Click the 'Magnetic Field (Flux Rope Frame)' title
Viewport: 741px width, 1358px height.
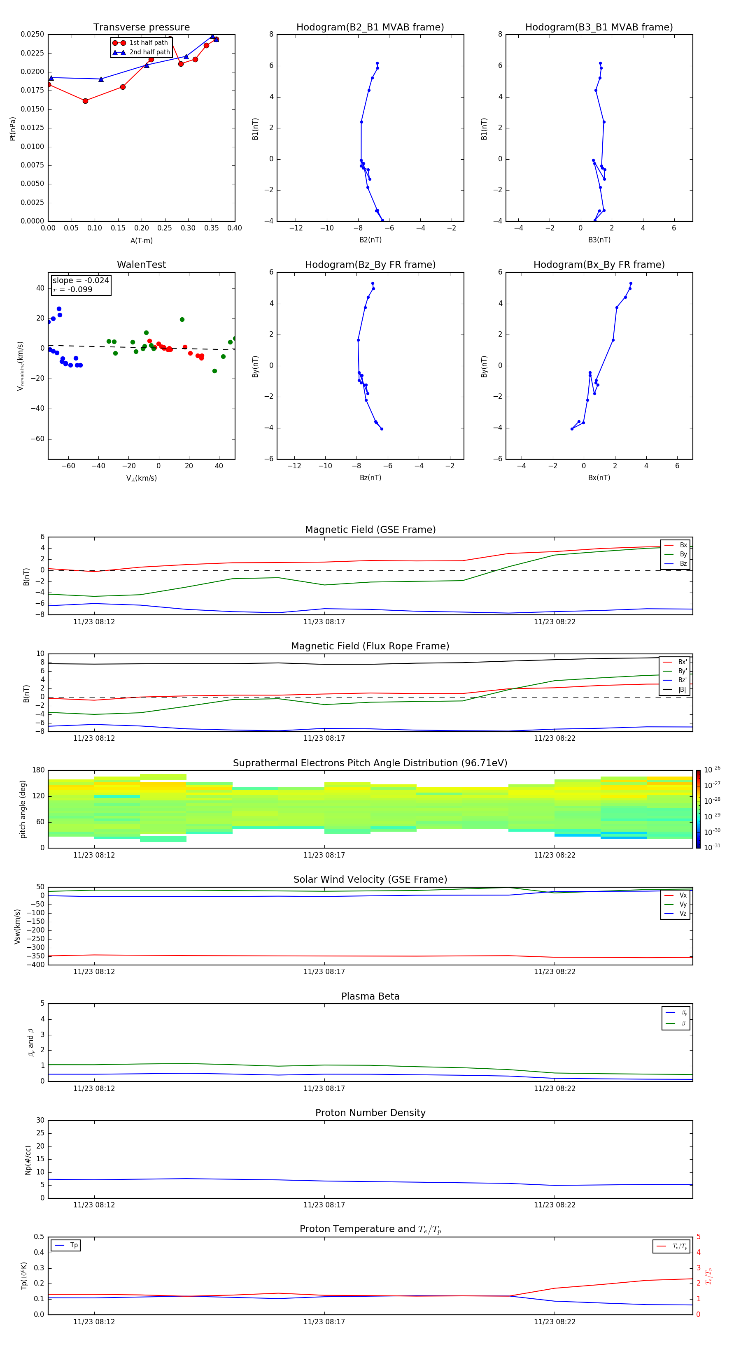click(x=370, y=646)
